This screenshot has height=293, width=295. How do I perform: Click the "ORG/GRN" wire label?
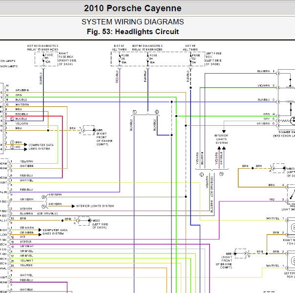pyautogui.click(x=27, y=228)
